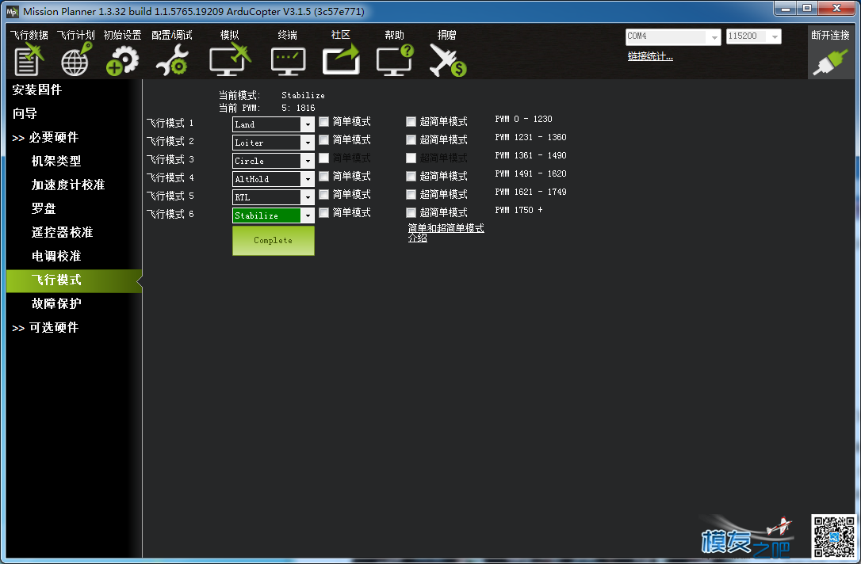861x564 pixels.
Task: Click the PWM 0 - 1230 range text
Action: coord(523,119)
